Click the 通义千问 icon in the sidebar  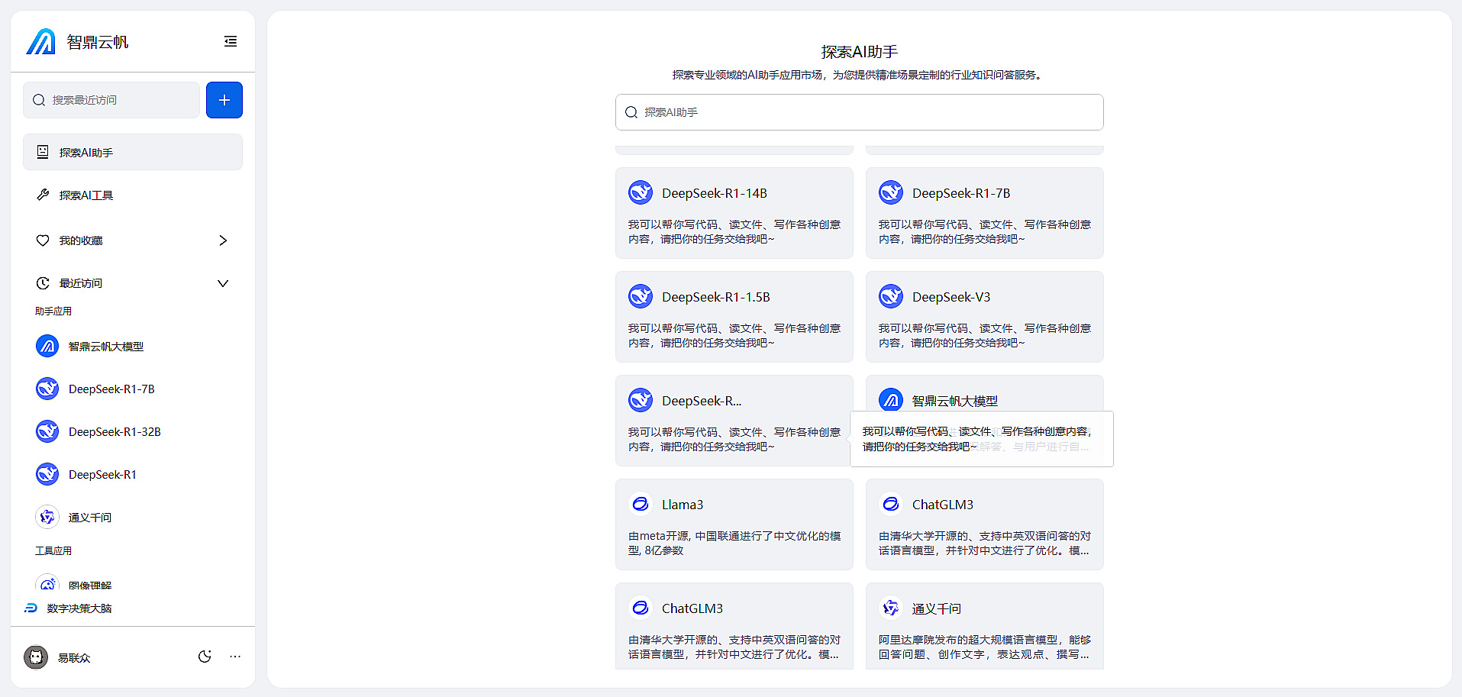(x=47, y=517)
